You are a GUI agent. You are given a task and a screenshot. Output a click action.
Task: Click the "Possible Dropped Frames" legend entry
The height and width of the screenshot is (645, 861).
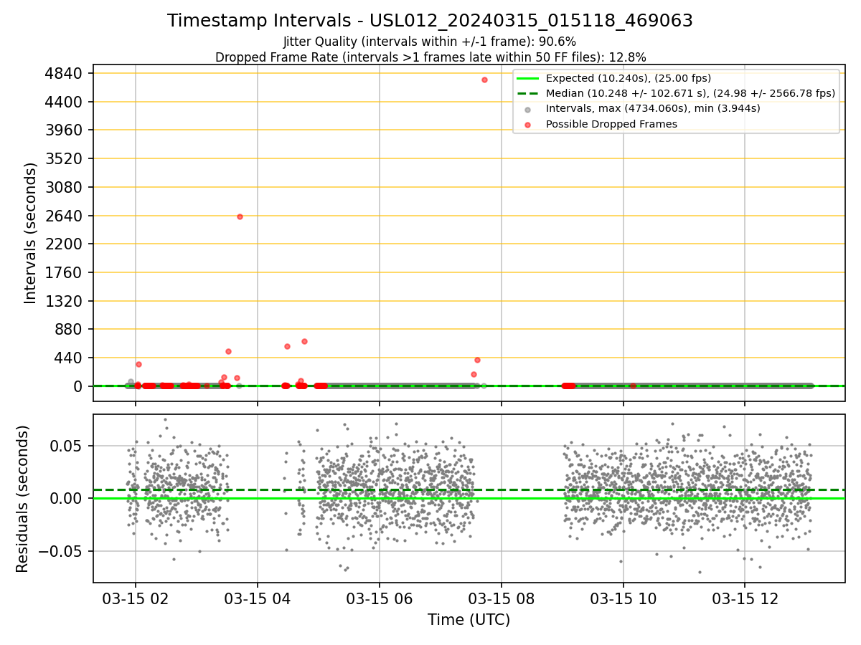tap(611, 124)
